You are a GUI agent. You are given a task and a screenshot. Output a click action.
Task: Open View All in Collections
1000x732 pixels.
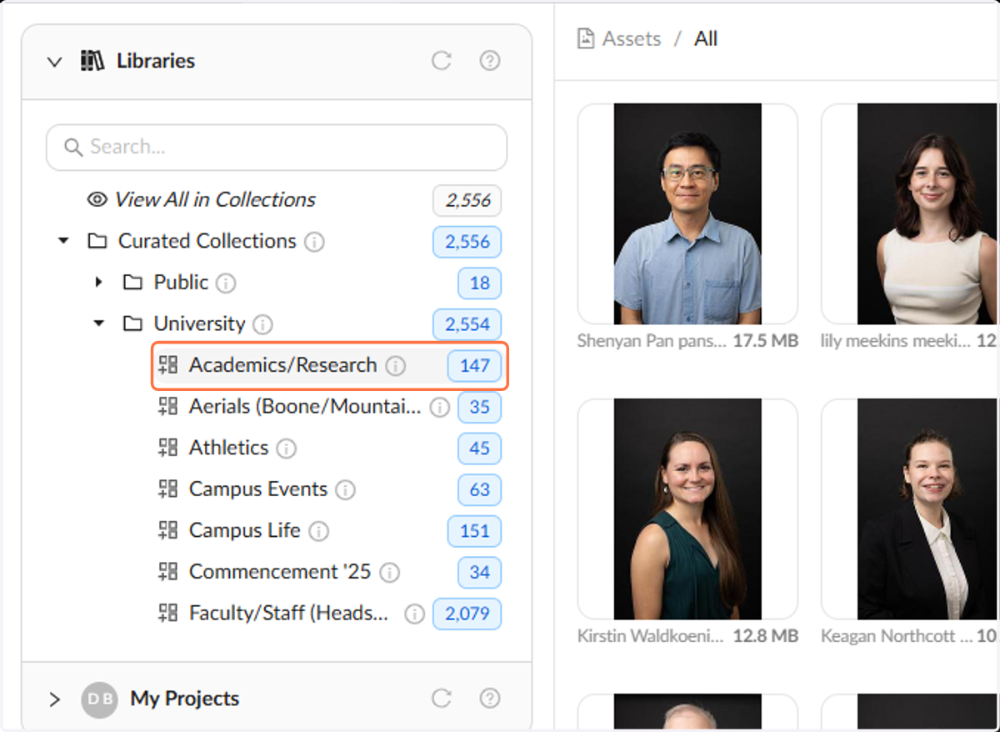214,199
